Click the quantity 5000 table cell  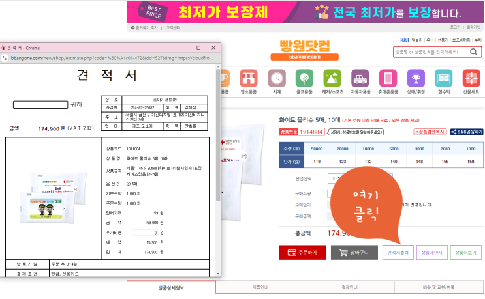[x=394, y=149]
